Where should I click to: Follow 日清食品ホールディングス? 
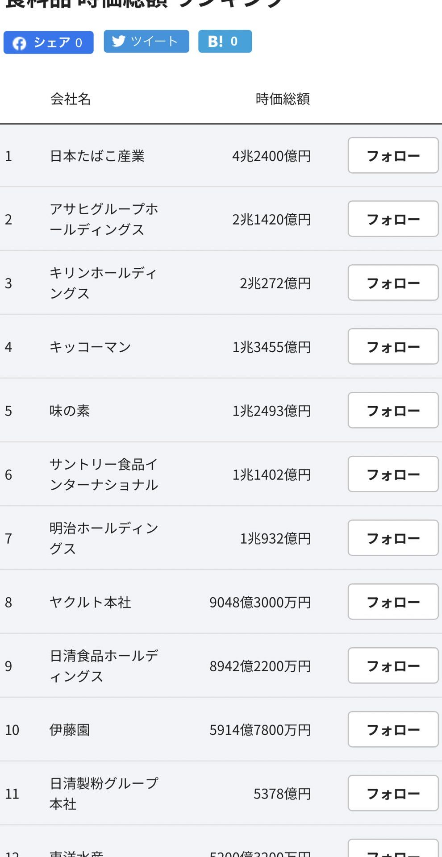[392, 666]
